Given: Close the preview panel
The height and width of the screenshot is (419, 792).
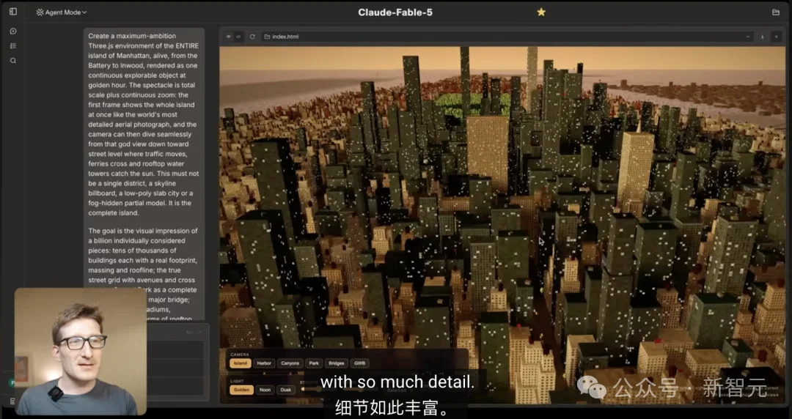Looking at the screenshot, I should pyautogui.click(x=777, y=37).
